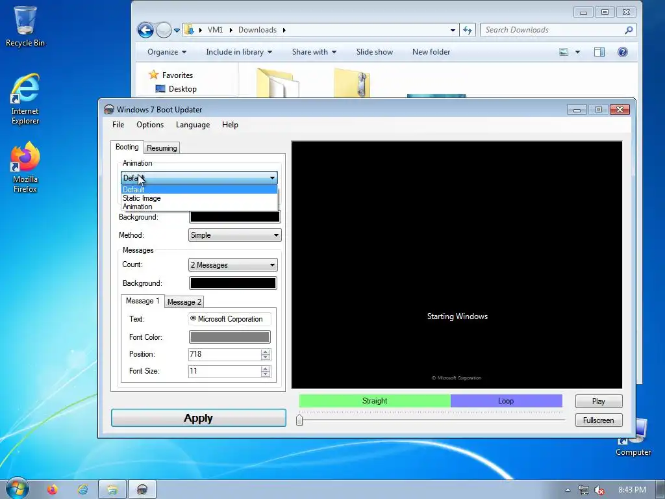Click the green Straight segment

[375, 401]
